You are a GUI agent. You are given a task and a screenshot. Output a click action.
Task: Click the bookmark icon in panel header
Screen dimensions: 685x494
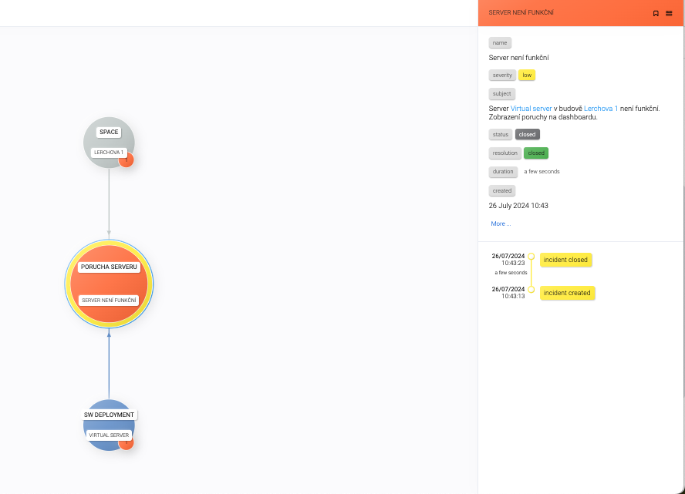(656, 13)
